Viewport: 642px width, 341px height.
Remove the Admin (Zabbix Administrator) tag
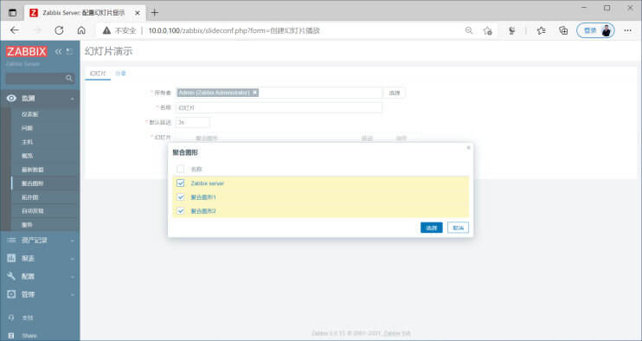coord(254,93)
